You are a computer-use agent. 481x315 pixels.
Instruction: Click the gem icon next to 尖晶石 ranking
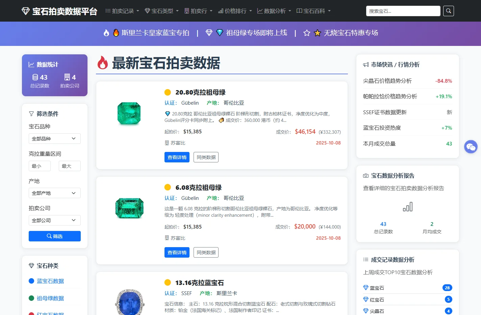point(366,311)
